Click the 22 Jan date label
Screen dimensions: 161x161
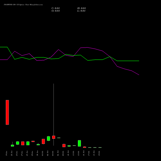pos(12,153)
